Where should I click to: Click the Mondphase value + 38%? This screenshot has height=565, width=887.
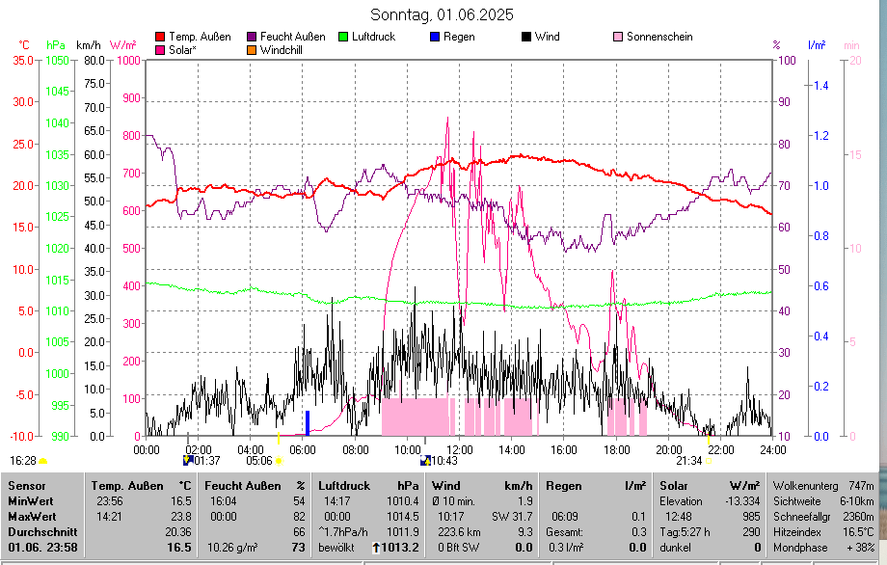pos(860,548)
